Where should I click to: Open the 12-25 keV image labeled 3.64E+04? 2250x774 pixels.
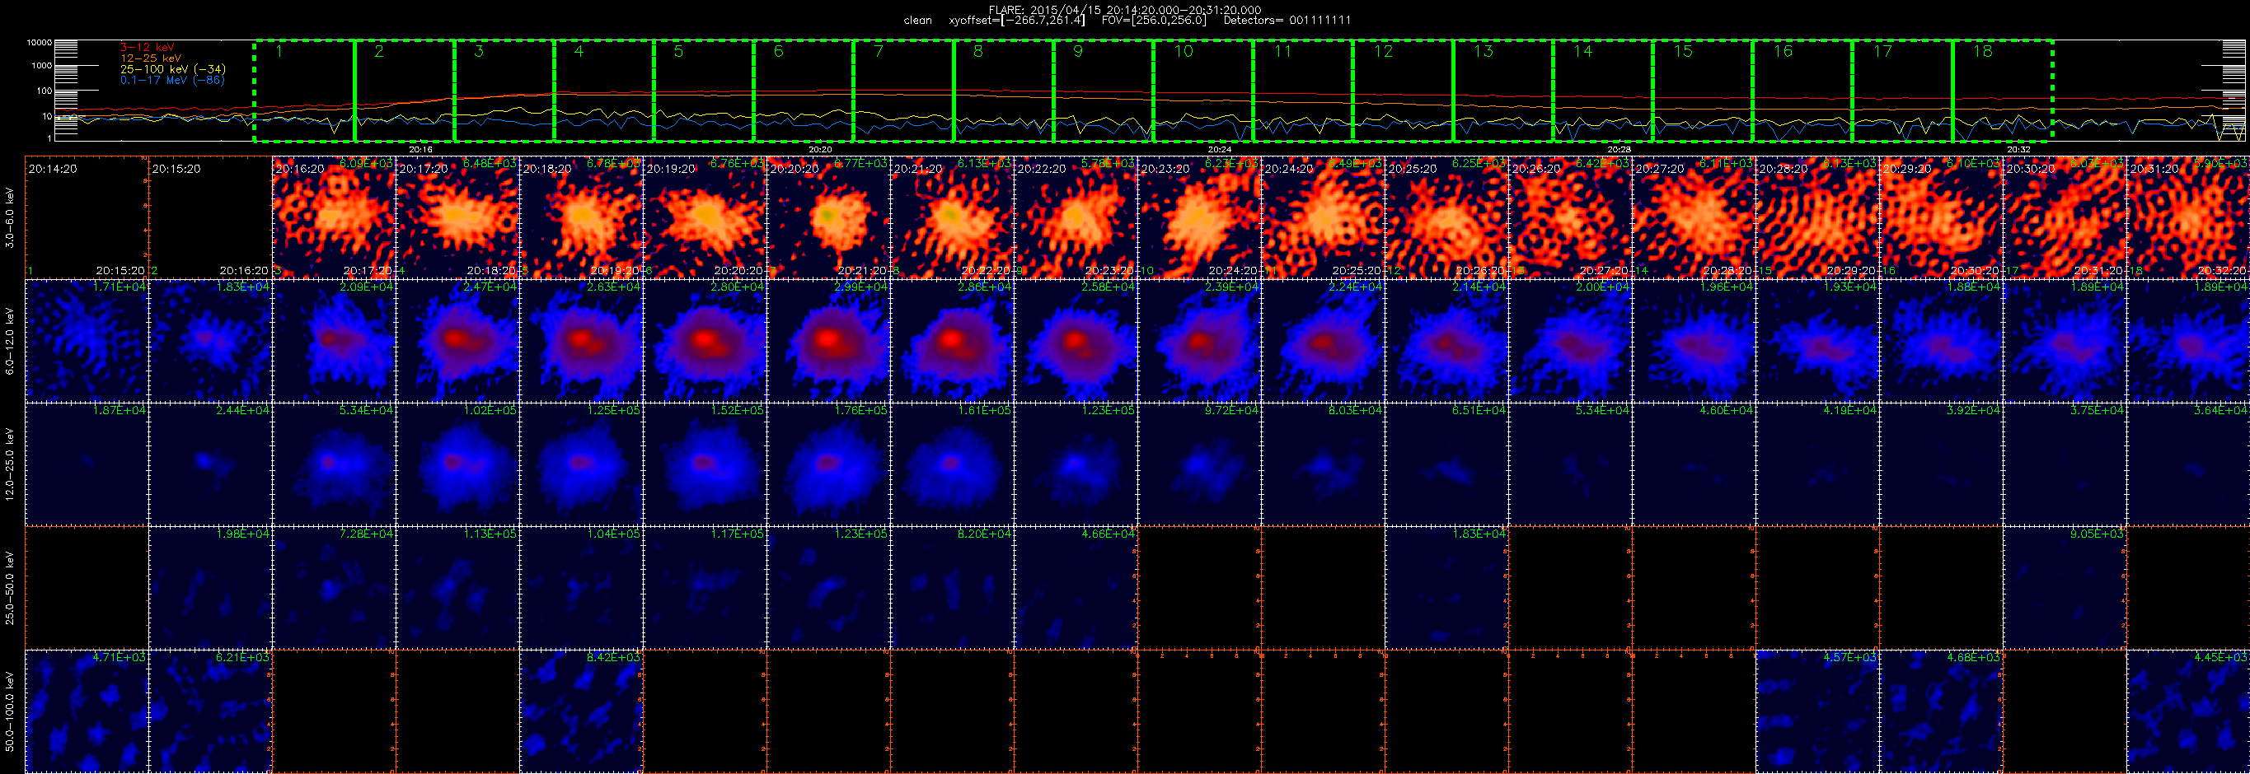click(x=2188, y=464)
